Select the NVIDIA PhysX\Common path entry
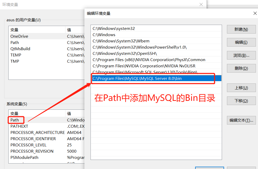 click(x=156, y=60)
